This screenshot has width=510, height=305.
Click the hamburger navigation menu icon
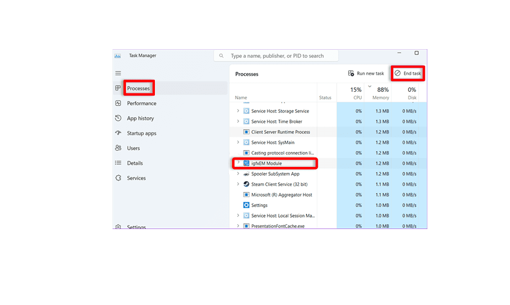point(118,73)
